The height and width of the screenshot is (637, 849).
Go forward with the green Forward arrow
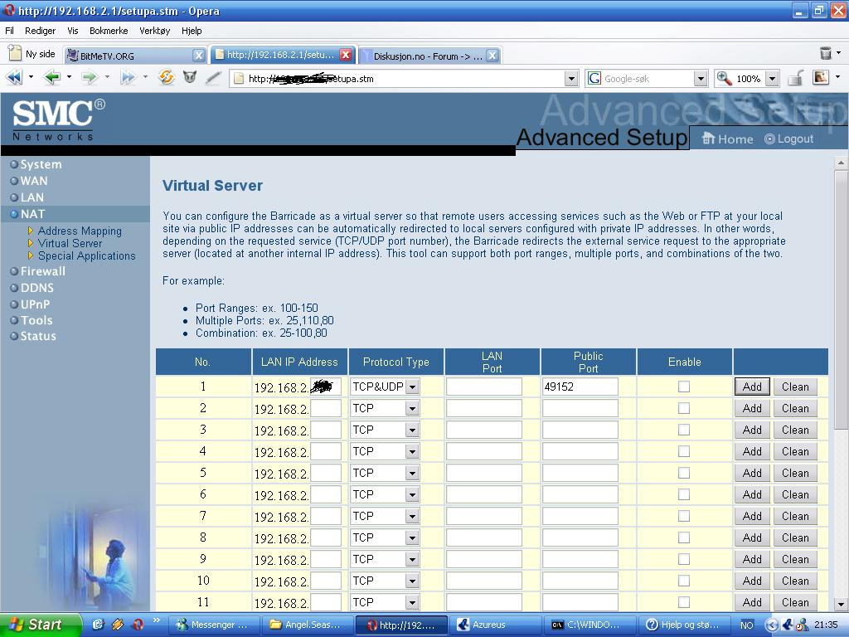[x=90, y=78]
